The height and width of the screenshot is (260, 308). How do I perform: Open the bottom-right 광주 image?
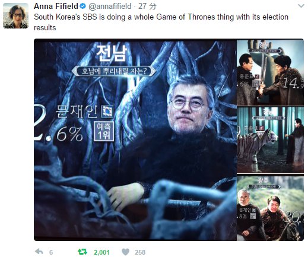(x=270, y=208)
